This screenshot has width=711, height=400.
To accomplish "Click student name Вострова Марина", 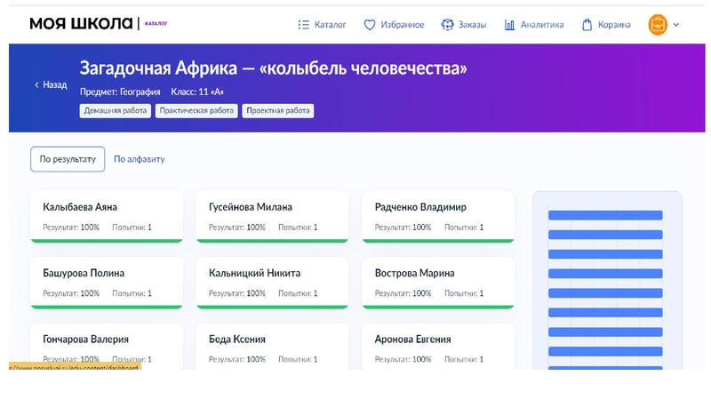I will (414, 273).
